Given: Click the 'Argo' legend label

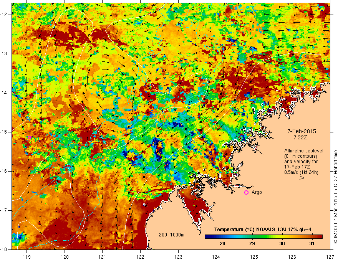Looking at the screenshot, I should (x=257, y=192).
